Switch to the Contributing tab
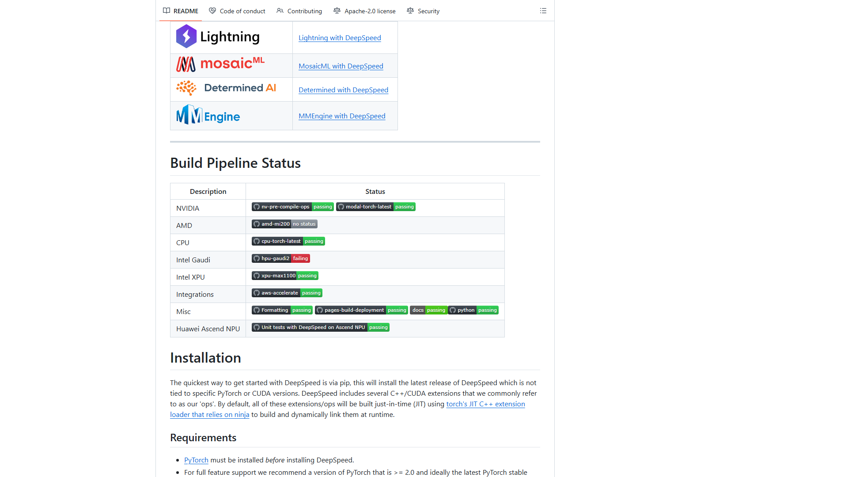This screenshot has width=848, height=477. 299,11
